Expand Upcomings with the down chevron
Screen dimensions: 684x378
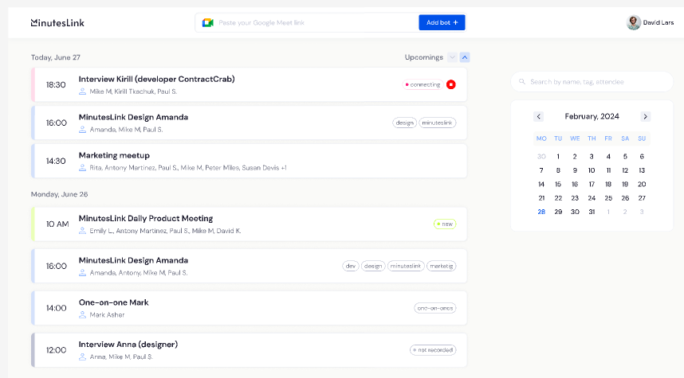[452, 57]
